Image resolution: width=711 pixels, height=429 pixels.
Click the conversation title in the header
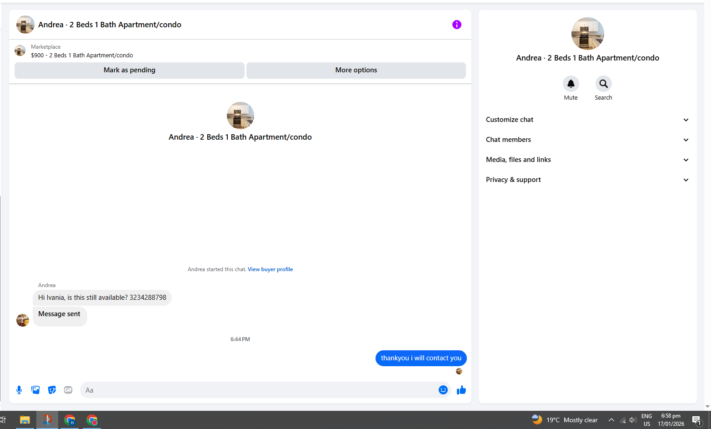(x=110, y=25)
